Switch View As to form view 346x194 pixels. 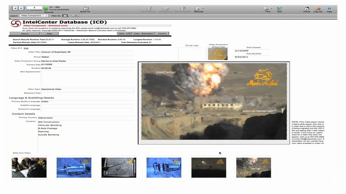click(x=65, y=16)
